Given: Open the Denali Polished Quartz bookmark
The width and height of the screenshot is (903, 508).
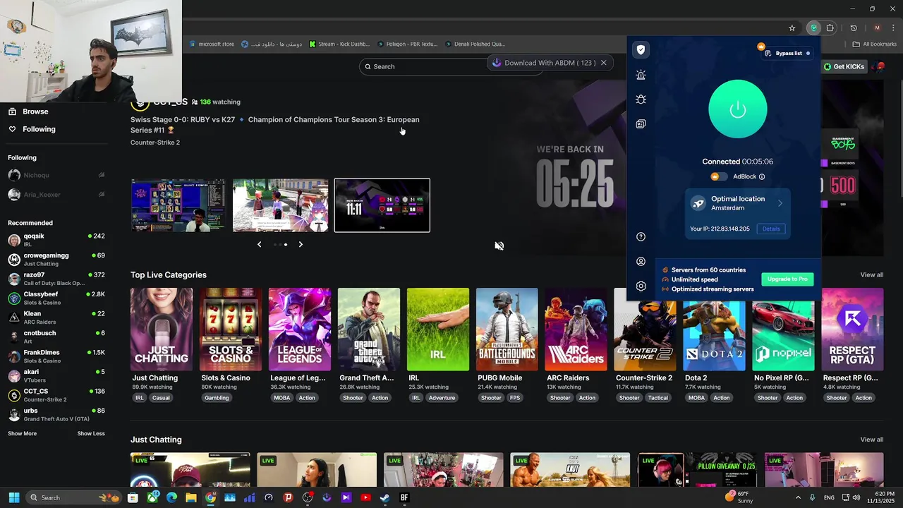Looking at the screenshot, I should pos(475,44).
